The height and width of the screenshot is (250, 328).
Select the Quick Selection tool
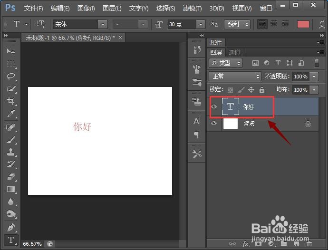(x=11, y=89)
